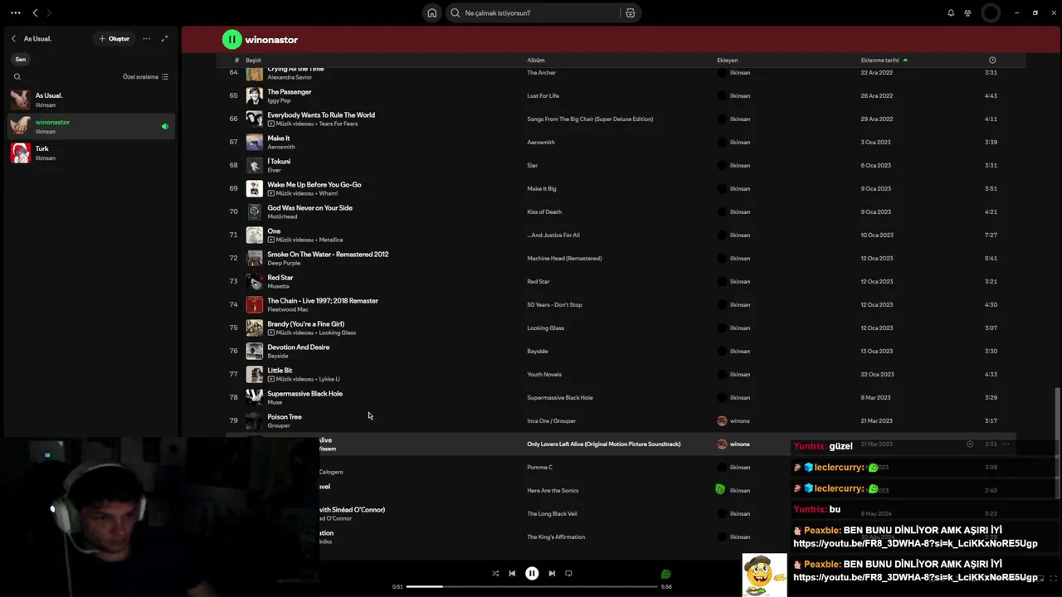Open library three-dot options menu

point(147,38)
